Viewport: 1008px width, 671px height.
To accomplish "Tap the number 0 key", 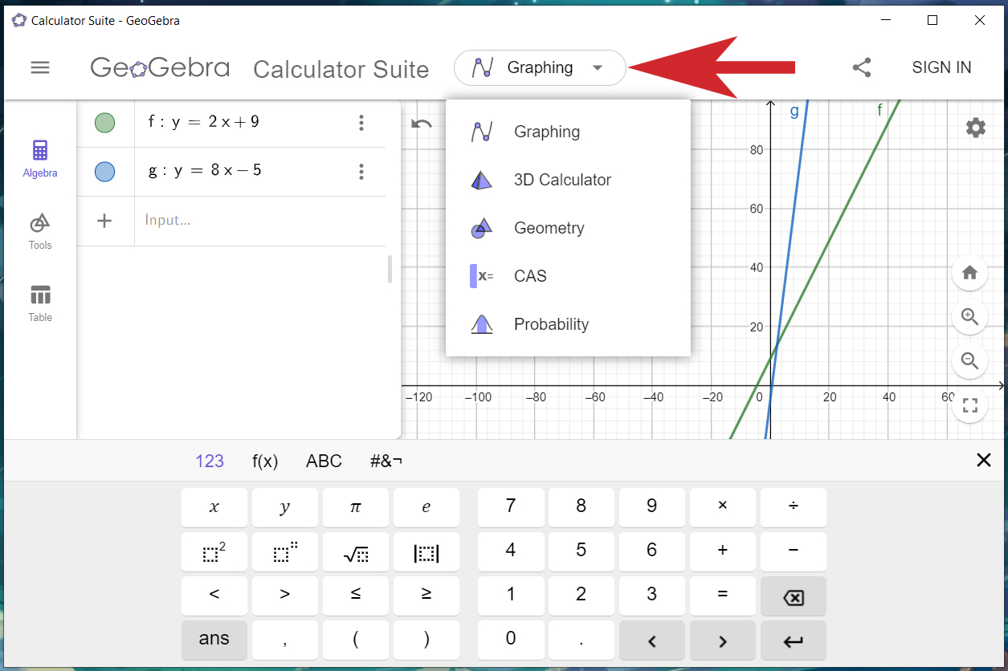I will click(510, 640).
